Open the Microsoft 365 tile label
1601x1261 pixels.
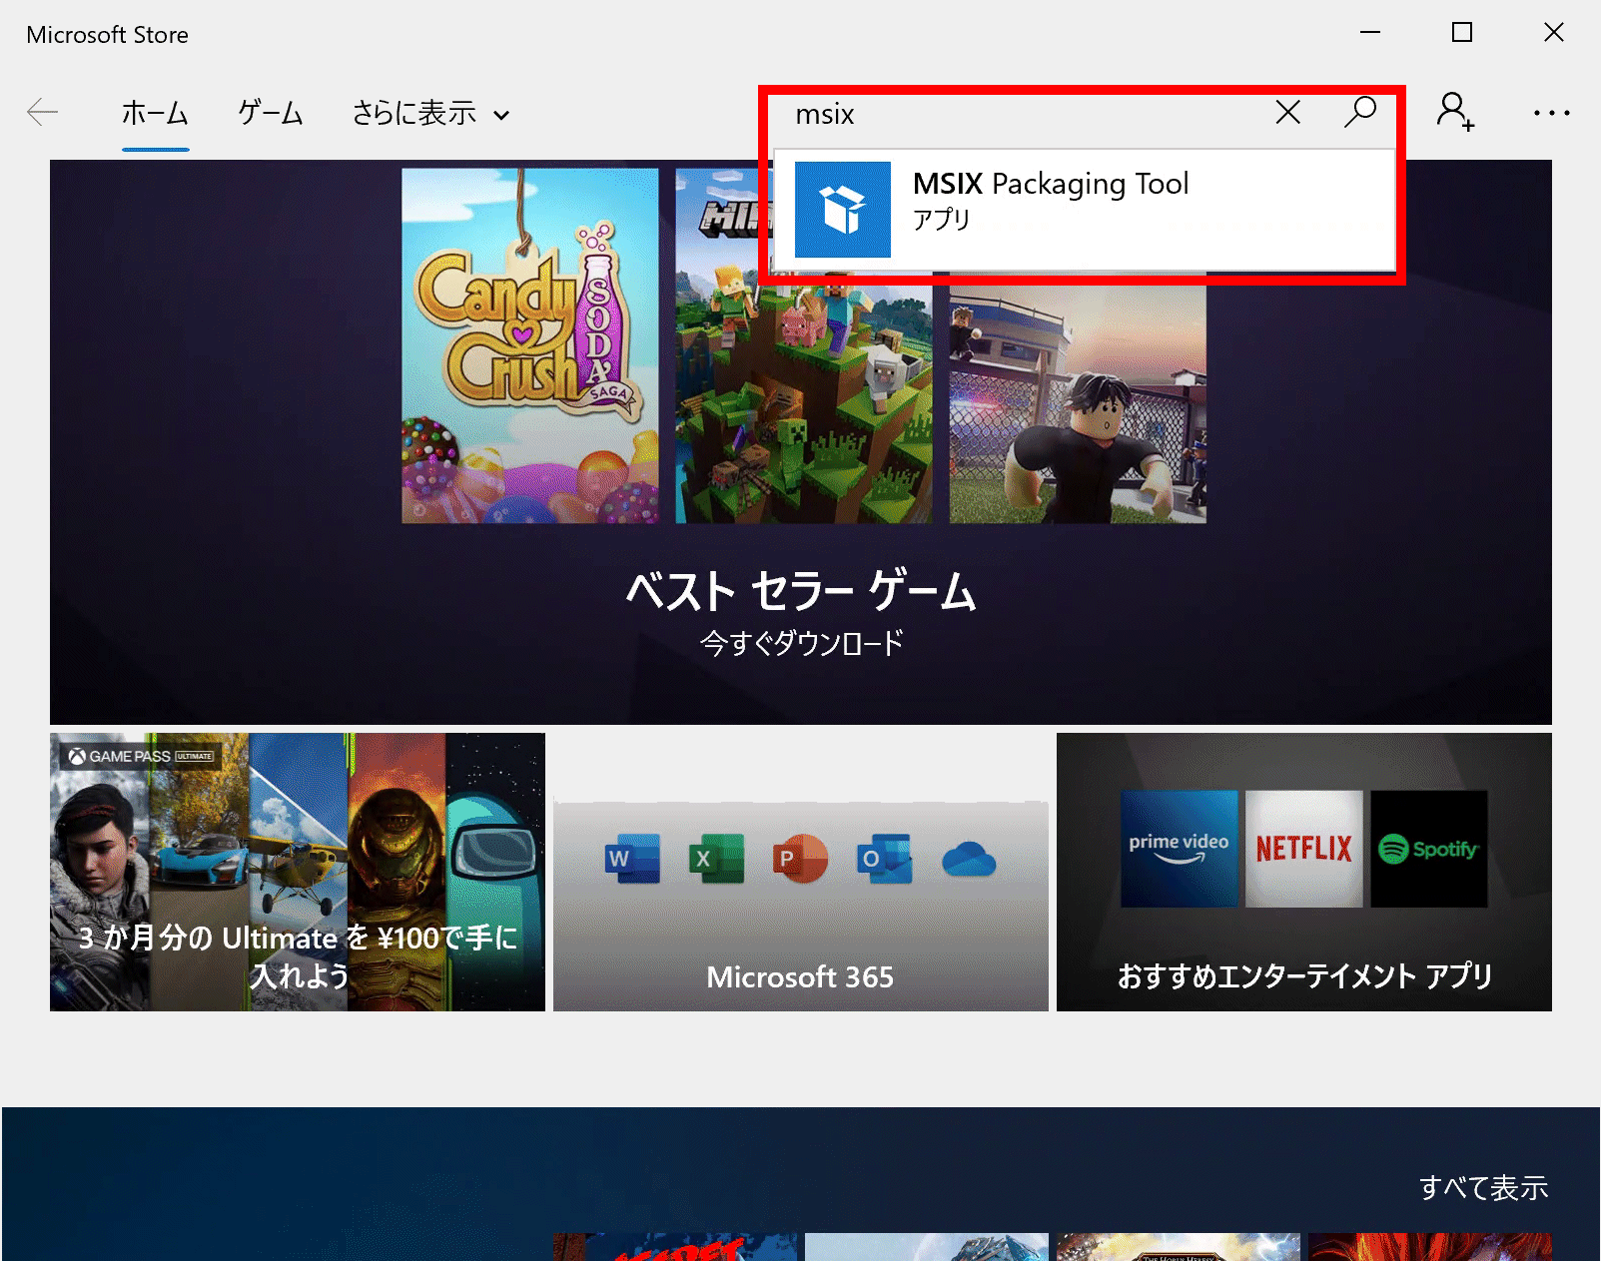(x=800, y=976)
